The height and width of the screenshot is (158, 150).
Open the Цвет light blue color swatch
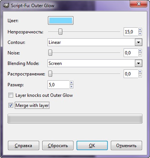tap(61, 21)
